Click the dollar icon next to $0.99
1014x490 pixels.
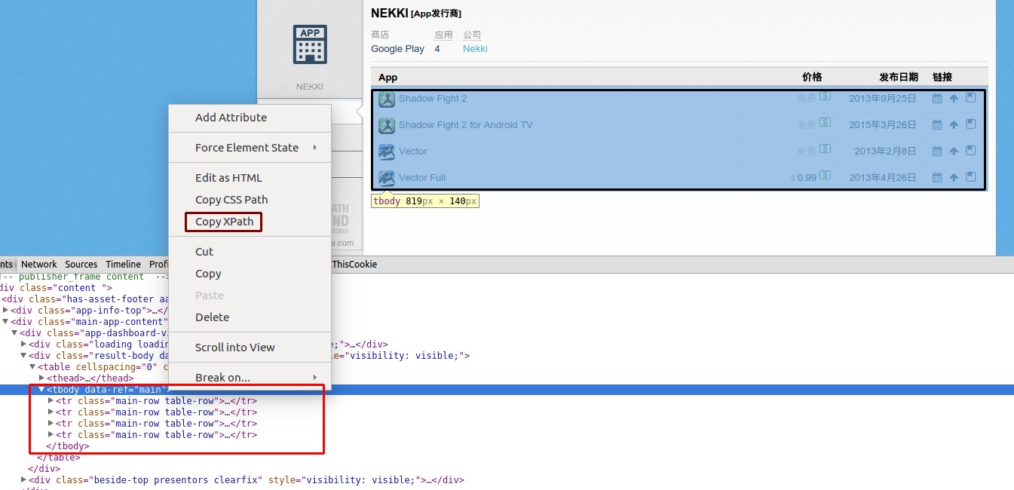[826, 176]
